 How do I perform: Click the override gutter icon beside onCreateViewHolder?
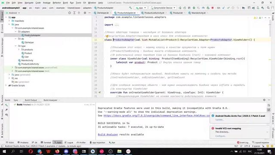coord(100,92)
